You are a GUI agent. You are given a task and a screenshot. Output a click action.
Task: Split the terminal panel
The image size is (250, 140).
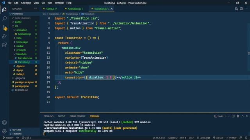tap(233, 116)
